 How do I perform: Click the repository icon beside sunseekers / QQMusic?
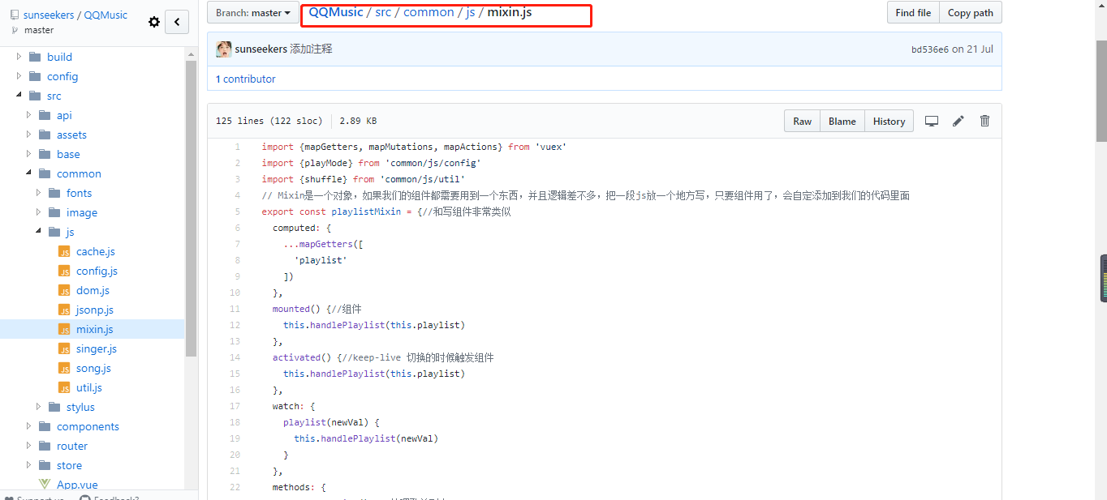[x=15, y=15]
